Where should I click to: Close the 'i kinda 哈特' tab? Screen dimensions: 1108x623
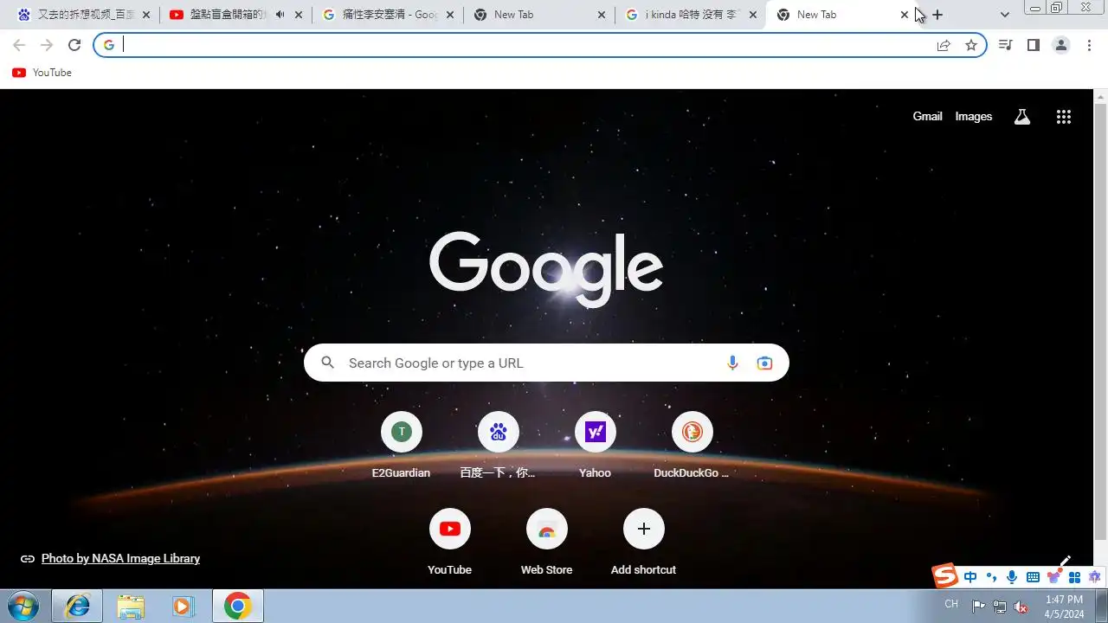(x=753, y=15)
